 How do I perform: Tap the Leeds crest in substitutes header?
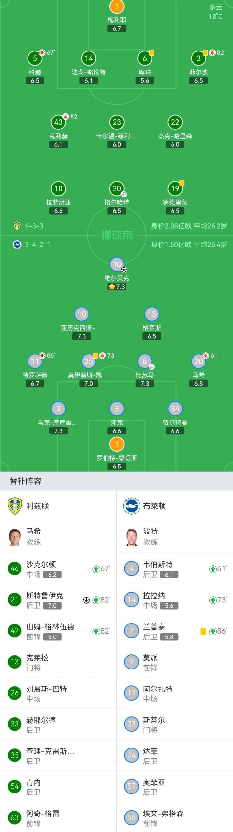pyautogui.click(x=15, y=506)
